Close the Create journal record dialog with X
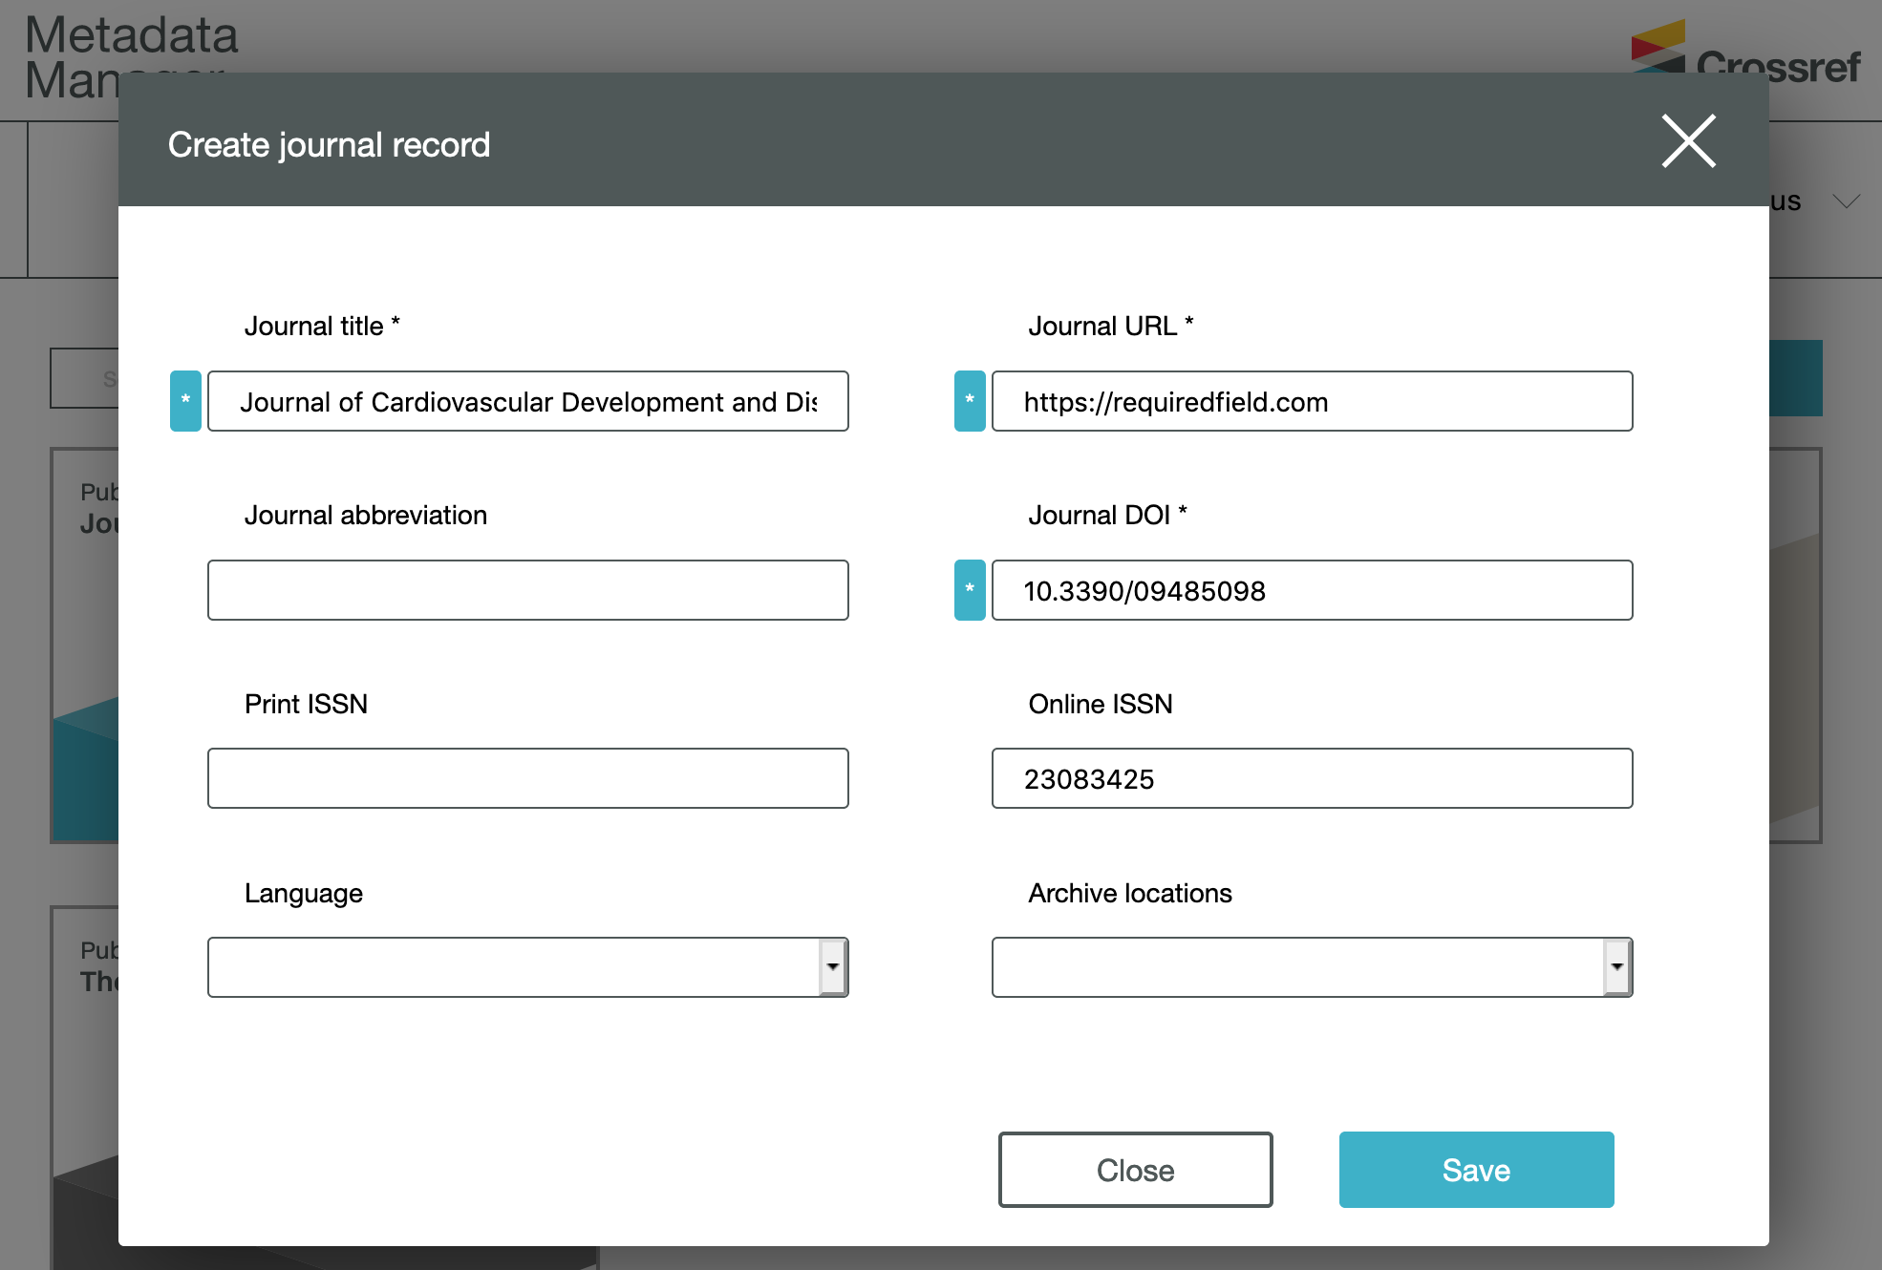 tap(1688, 141)
